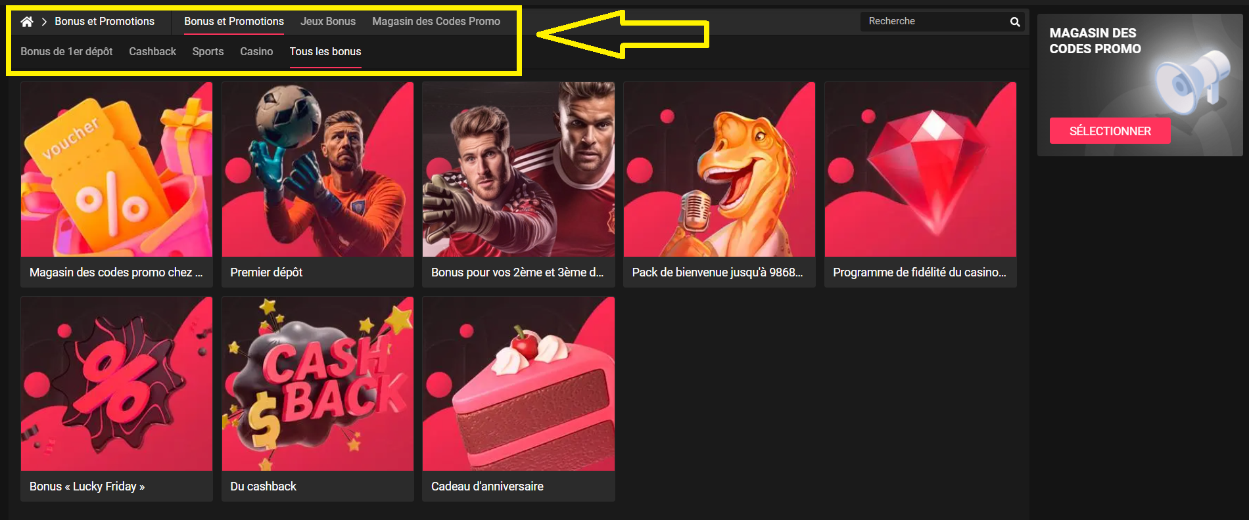The image size is (1249, 520).
Task: Click the search magnifier icon
Action: (x=1015, y=22)
